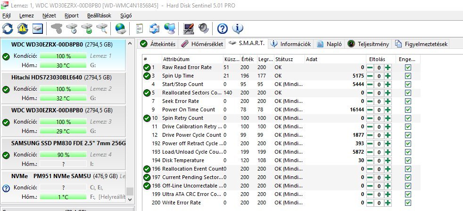Increase offset for Start/Stop Count
Image resolution: width=463 pixels, height=211 pixels.
click(x=388, y=85)
